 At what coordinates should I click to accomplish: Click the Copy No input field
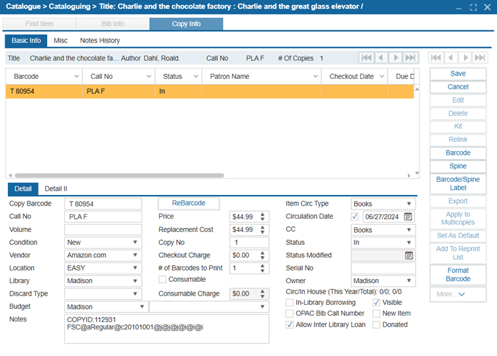(249, 242)
